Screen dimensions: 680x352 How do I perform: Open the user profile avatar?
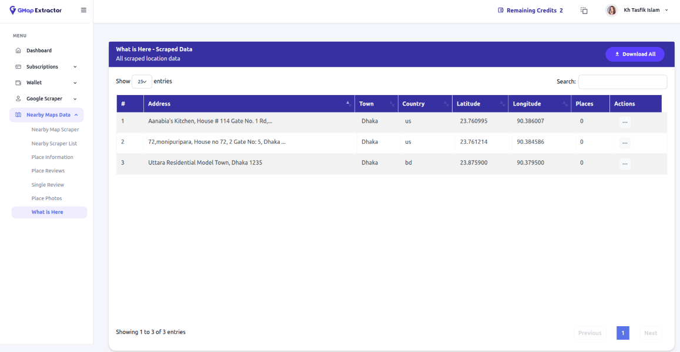pyautogui.click(x=612, y=11)
